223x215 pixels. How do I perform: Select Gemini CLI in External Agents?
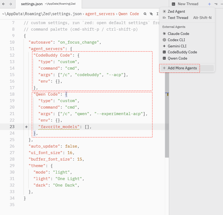click(187, 46)
